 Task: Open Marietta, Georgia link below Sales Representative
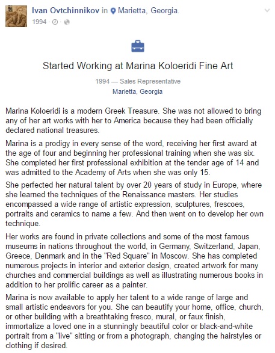(137, 91)
